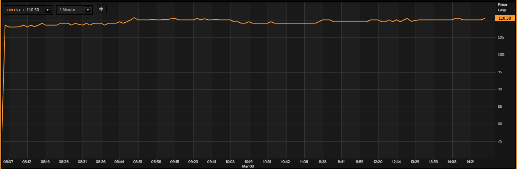This screenshot has height=169, width=517.
Task: Click the 11:08 time axis label
Action: click(304, 161)
